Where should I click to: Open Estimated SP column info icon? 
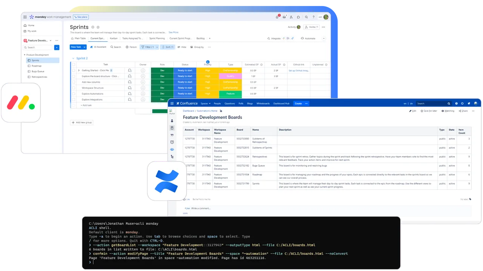pyautogui.click(x=262, y=65)
